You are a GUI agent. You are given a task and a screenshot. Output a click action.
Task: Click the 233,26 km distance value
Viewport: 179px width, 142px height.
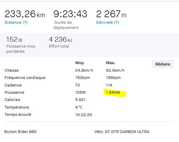[25, 14]
